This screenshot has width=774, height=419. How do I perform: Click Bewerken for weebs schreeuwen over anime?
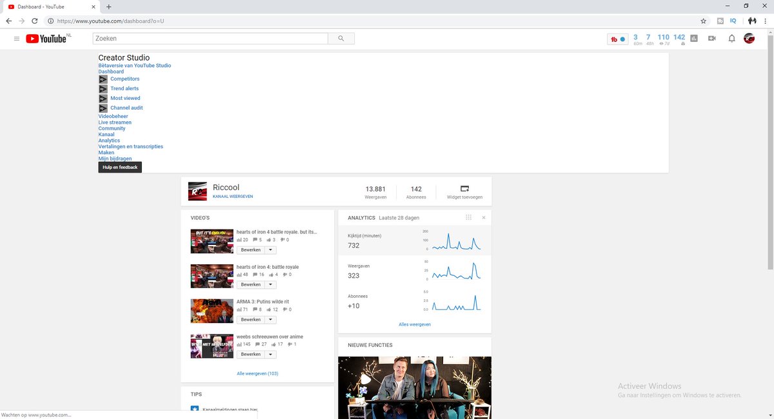tap(251, 355)
